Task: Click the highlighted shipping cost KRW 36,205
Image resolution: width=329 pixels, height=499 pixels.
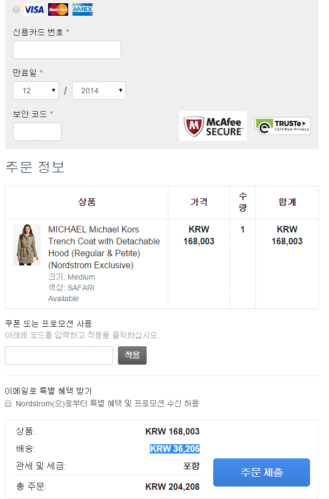Action: 175,449
